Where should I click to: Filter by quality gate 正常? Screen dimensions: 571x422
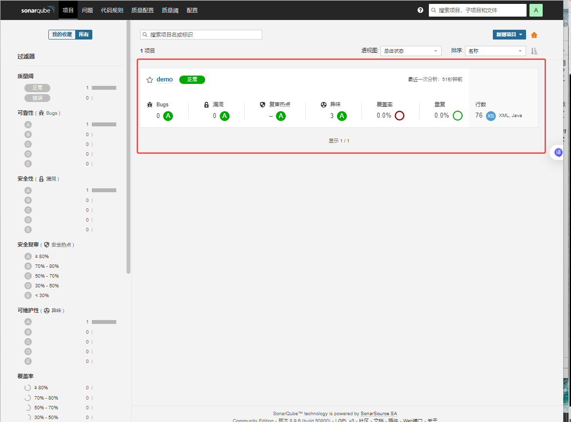tap(37, 88)
